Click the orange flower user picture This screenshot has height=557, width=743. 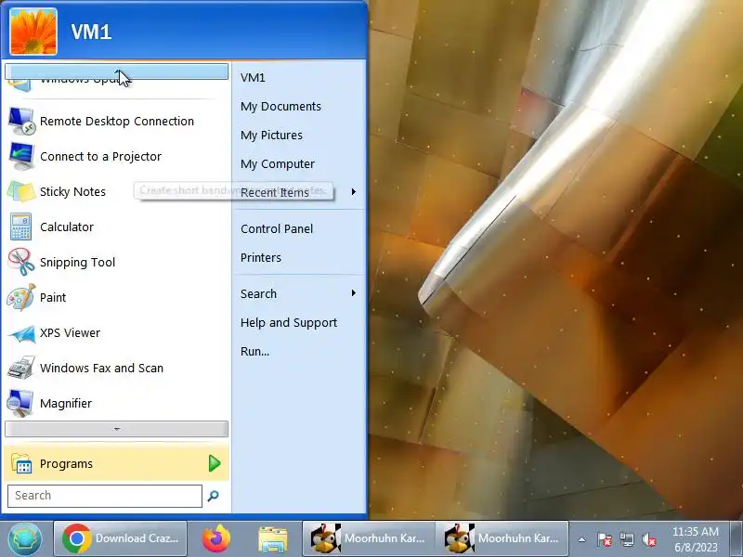pos(33,32)
